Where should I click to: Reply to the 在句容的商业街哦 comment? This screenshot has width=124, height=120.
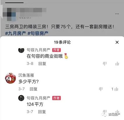click(42, 63)
